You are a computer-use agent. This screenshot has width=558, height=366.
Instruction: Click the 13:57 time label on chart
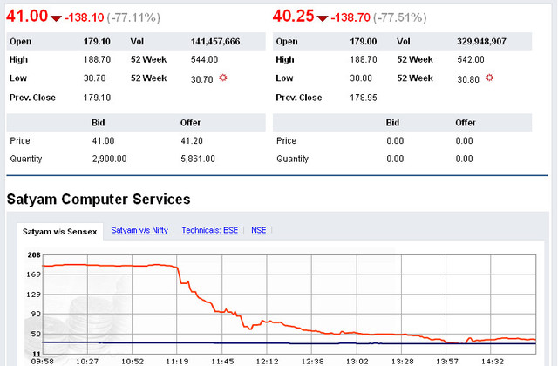point(447,362)
